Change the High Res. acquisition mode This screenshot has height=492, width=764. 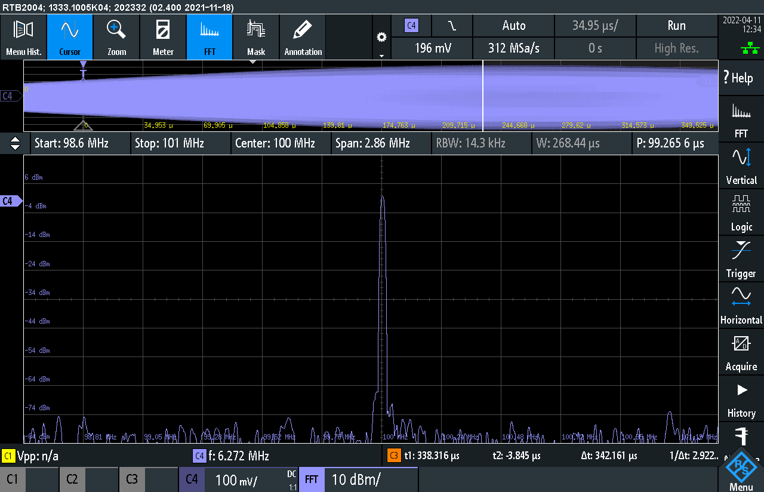click(x=676, y=48)
